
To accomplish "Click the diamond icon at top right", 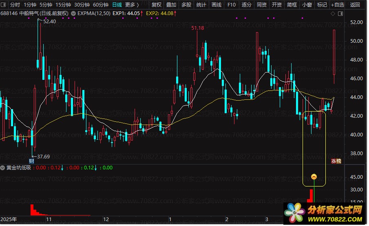I will [x=333, y=13].
